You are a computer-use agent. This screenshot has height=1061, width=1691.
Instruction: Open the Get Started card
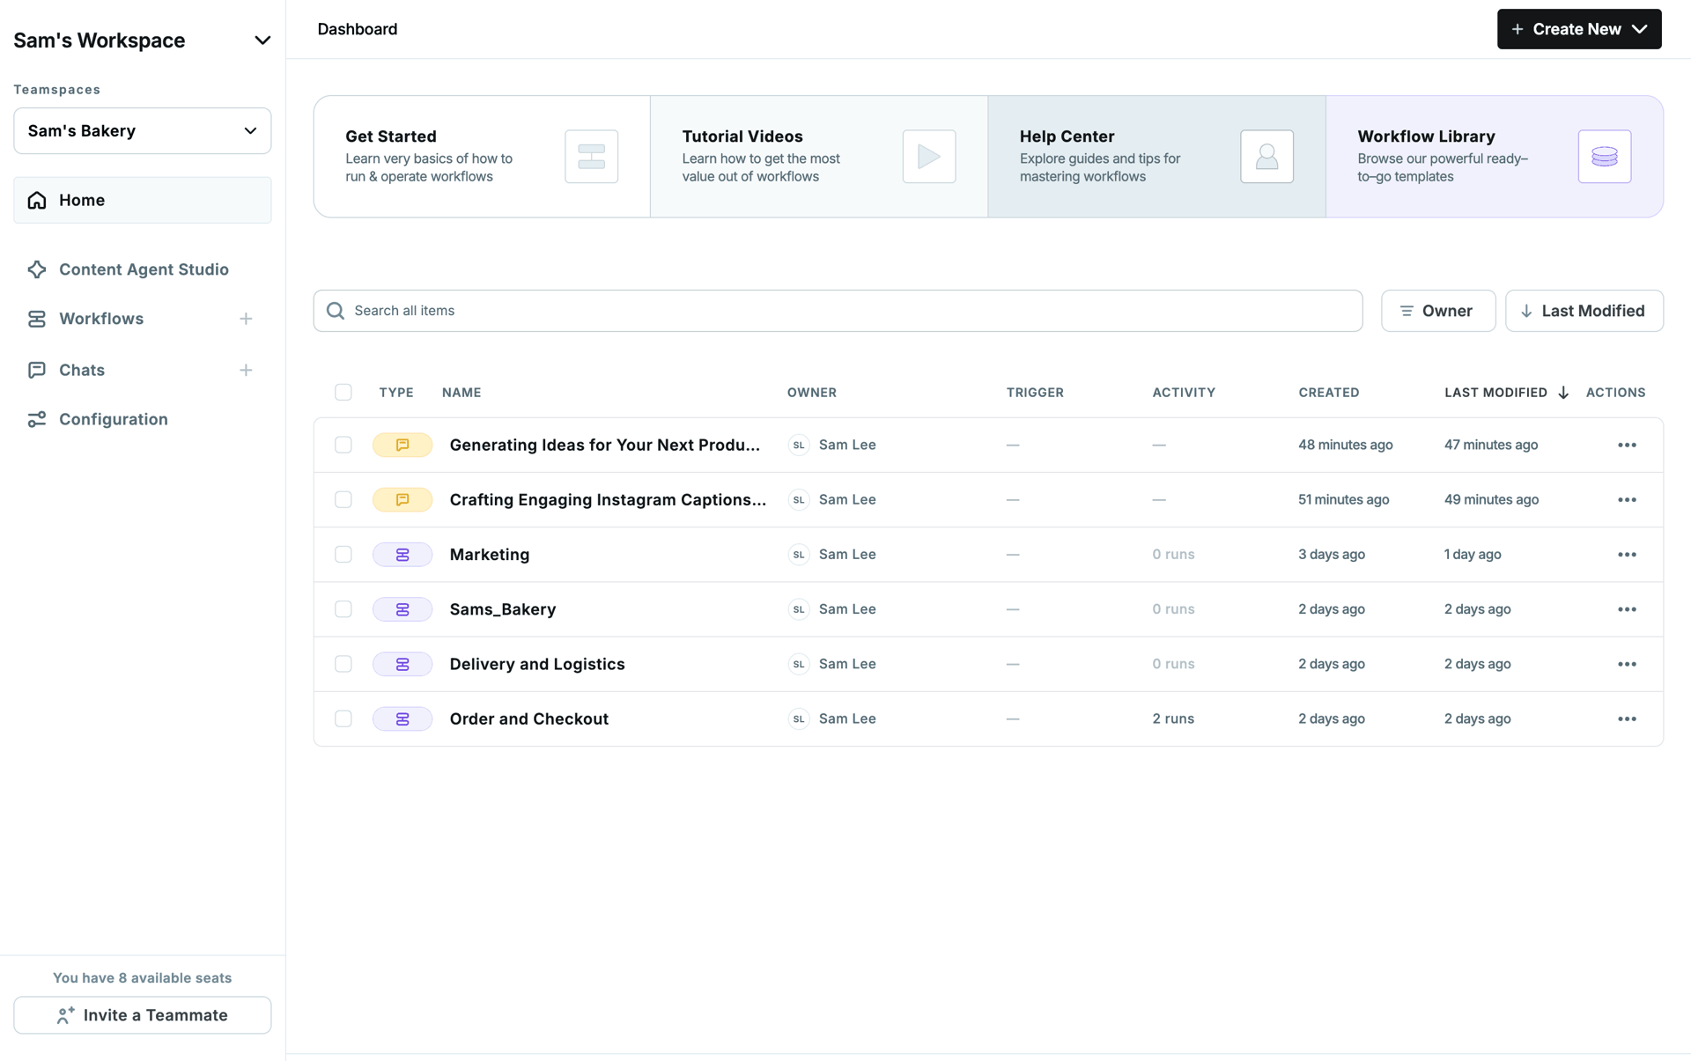[482, 157]
